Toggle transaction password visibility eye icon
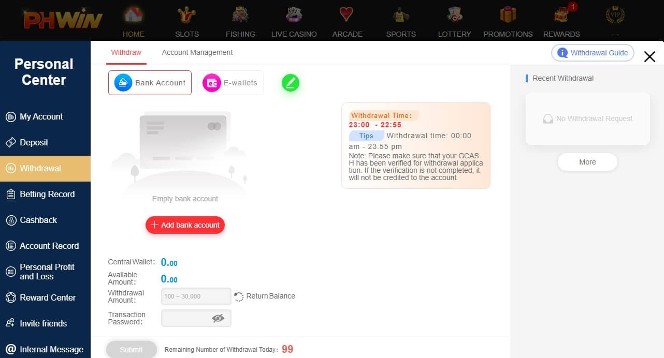Screen dimensions: 664x358 click(218, 318)
